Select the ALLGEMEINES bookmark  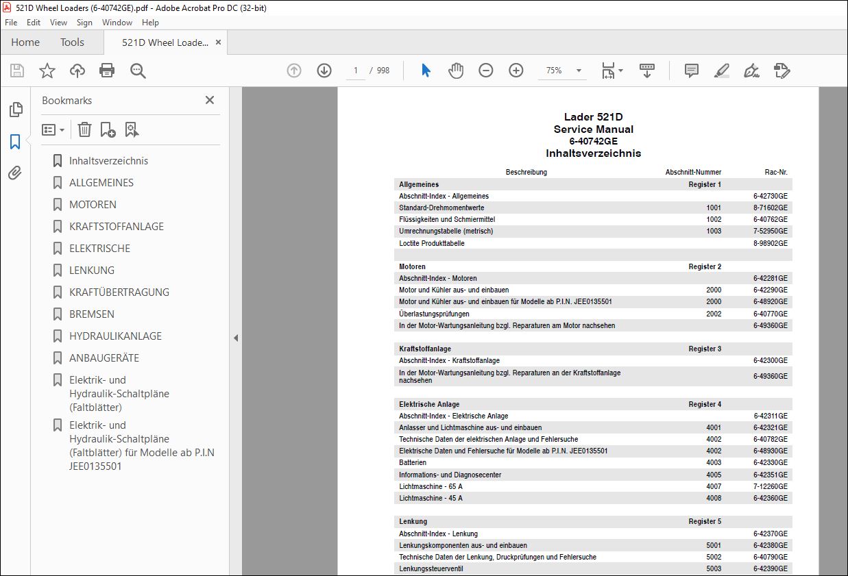pyautogui.click(x=101, y=183)
